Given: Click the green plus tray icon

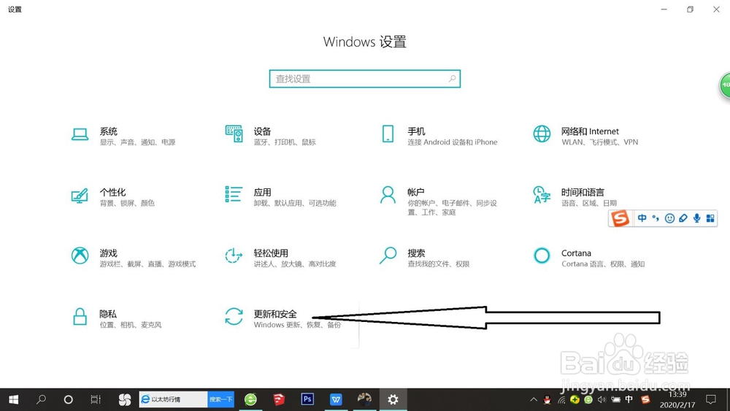Looking at the screenshot, I should click(x=575, y=399).
